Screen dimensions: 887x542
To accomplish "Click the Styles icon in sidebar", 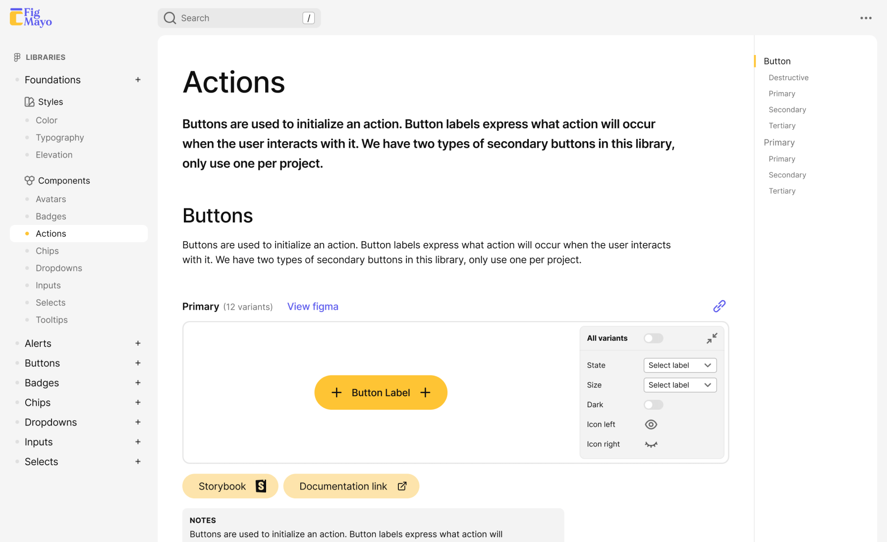I will pyautogui.click(x=29, y=102).
